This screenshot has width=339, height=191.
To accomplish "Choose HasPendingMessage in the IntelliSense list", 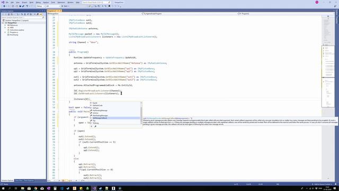I will click(100, 110).
